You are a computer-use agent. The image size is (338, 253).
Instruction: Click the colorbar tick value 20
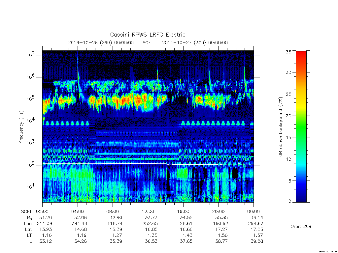coord(288,116)
